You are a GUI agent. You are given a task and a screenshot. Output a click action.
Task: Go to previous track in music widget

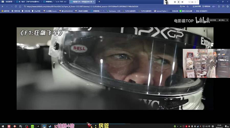175,2
